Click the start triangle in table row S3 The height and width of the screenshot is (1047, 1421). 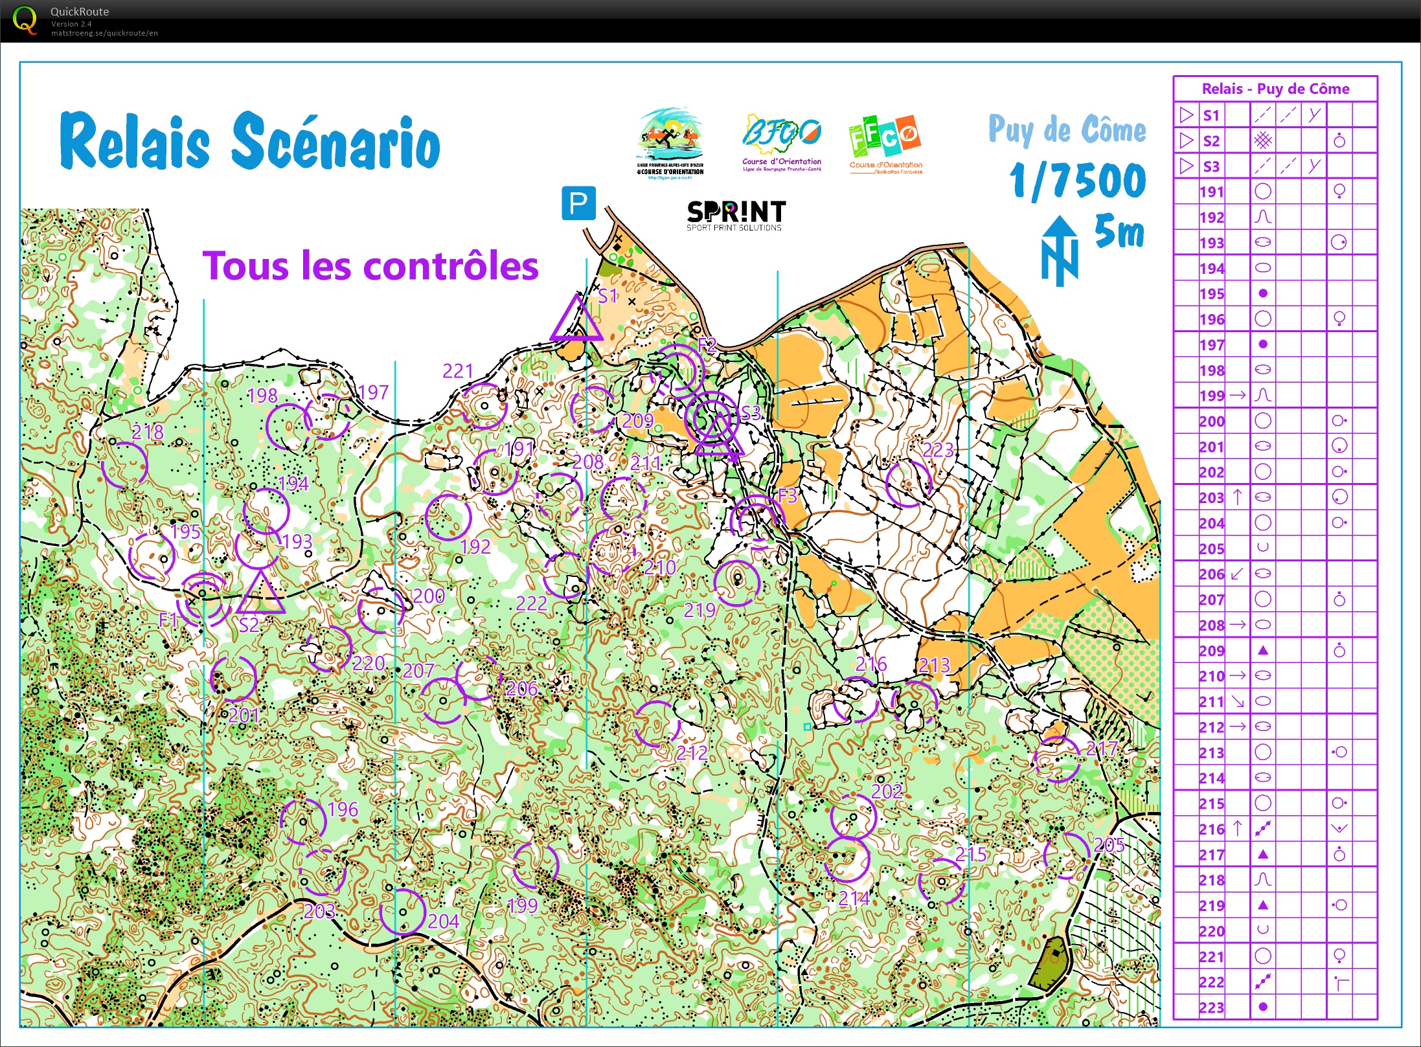pyautogui.click(x=1186, y=166)
